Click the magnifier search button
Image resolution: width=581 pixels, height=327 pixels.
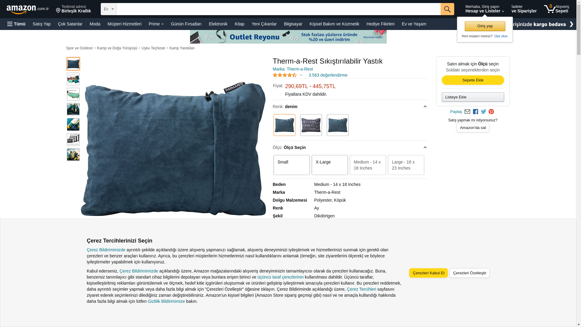[447, 9]
